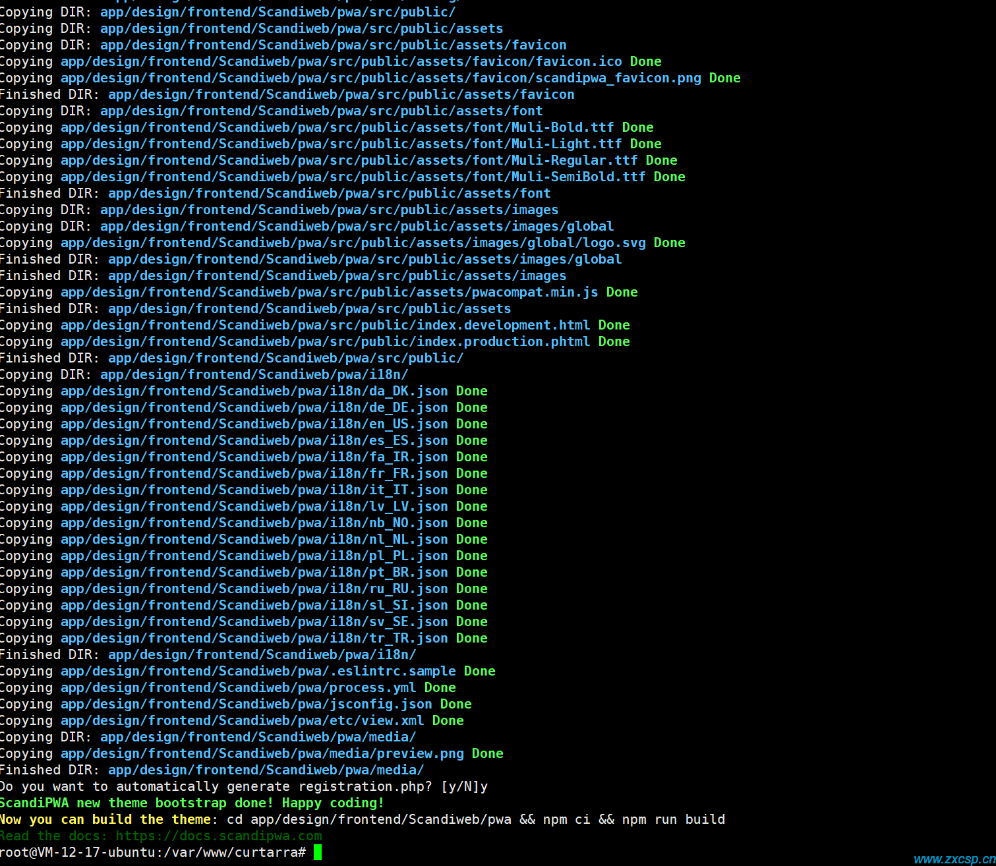The width and height of the screenshot is (996, 866).
Task: Open the docs.scandipwa.com link
Action: [x=219, y=836]
